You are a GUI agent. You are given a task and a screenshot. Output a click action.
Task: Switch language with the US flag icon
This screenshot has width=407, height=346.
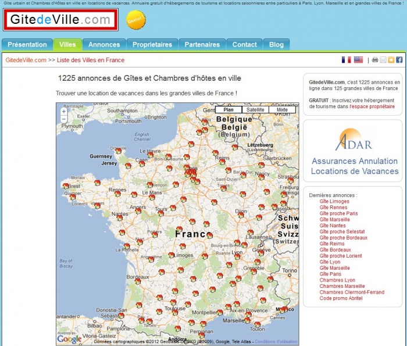point(359,60)
